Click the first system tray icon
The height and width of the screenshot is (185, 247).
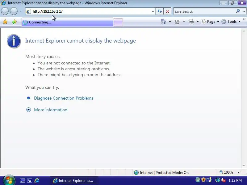(198, 180)
